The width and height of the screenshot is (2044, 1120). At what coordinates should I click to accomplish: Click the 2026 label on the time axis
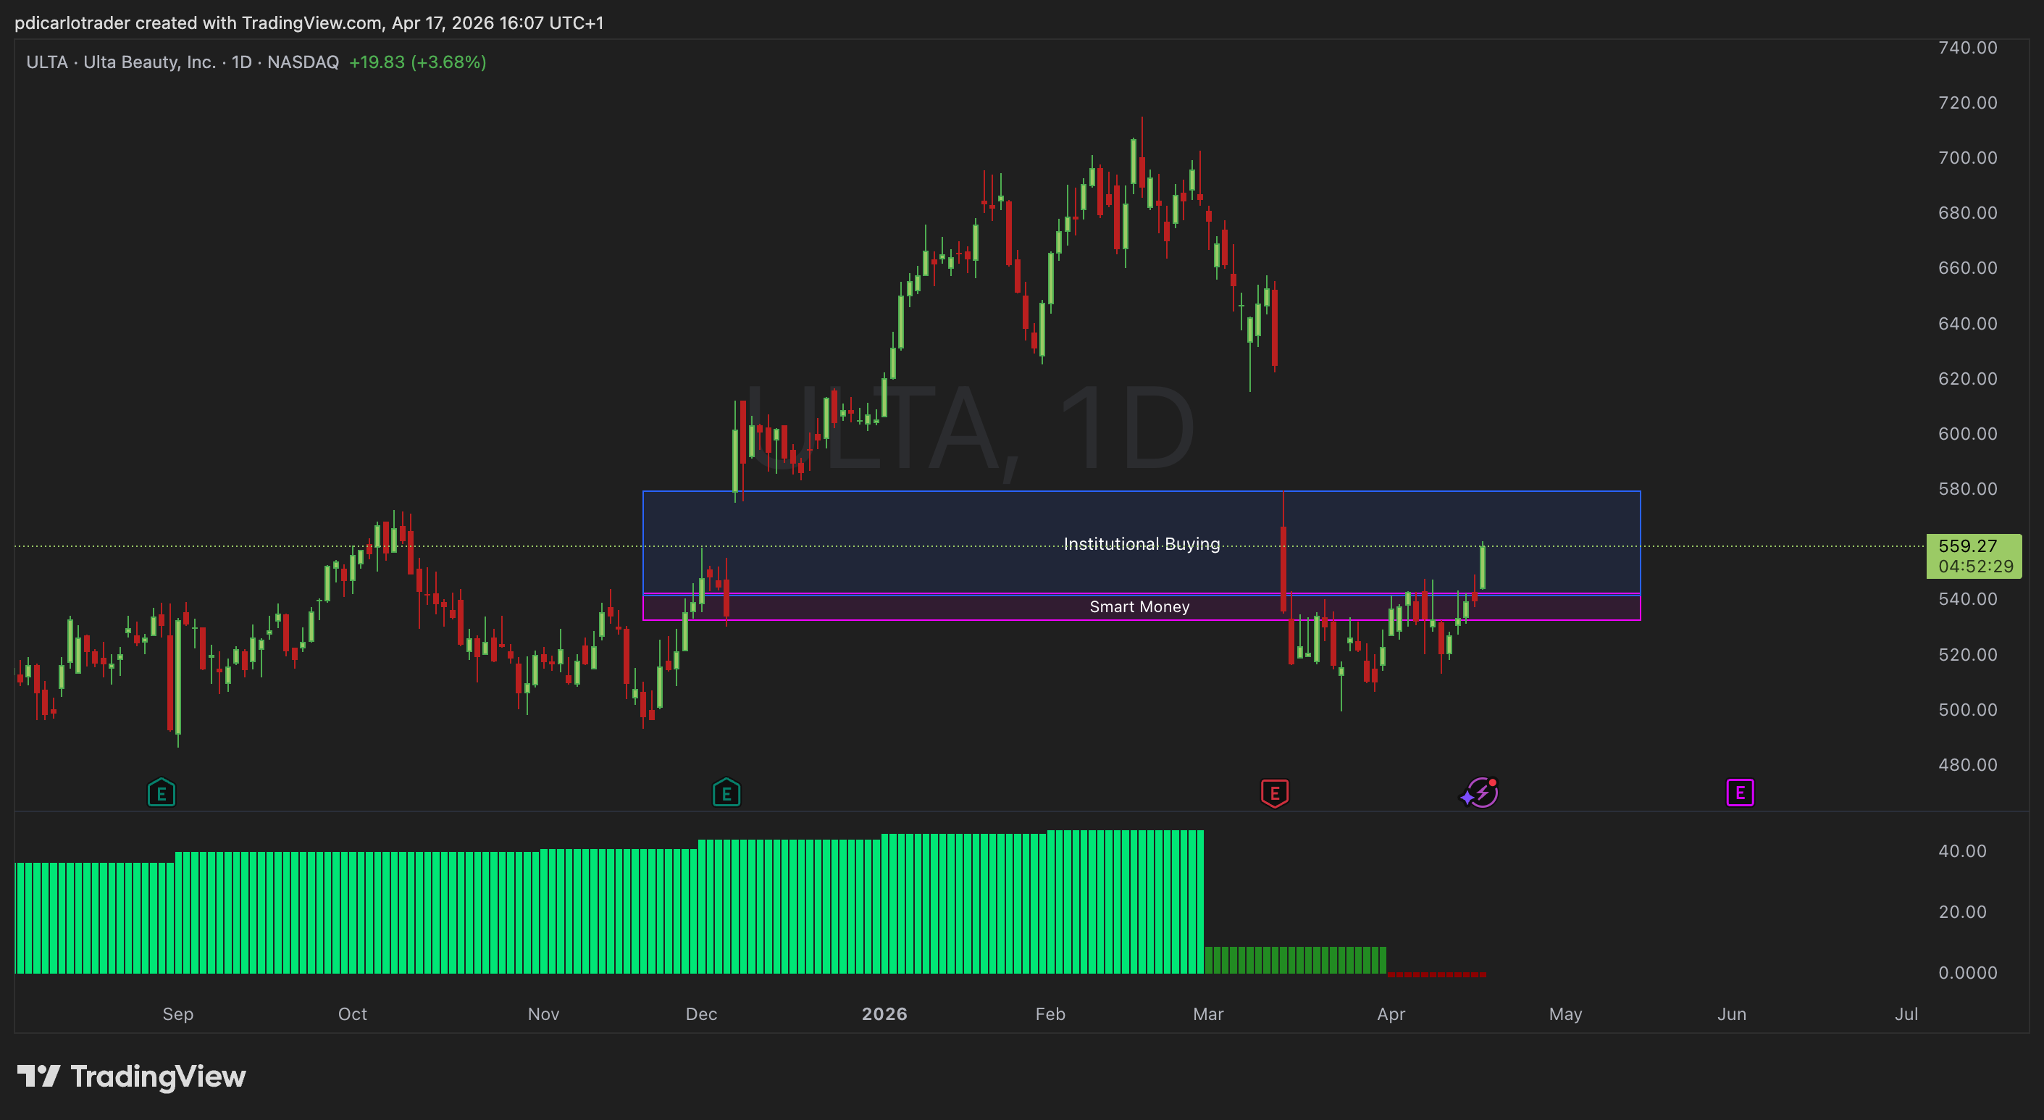click(884, 1014)
